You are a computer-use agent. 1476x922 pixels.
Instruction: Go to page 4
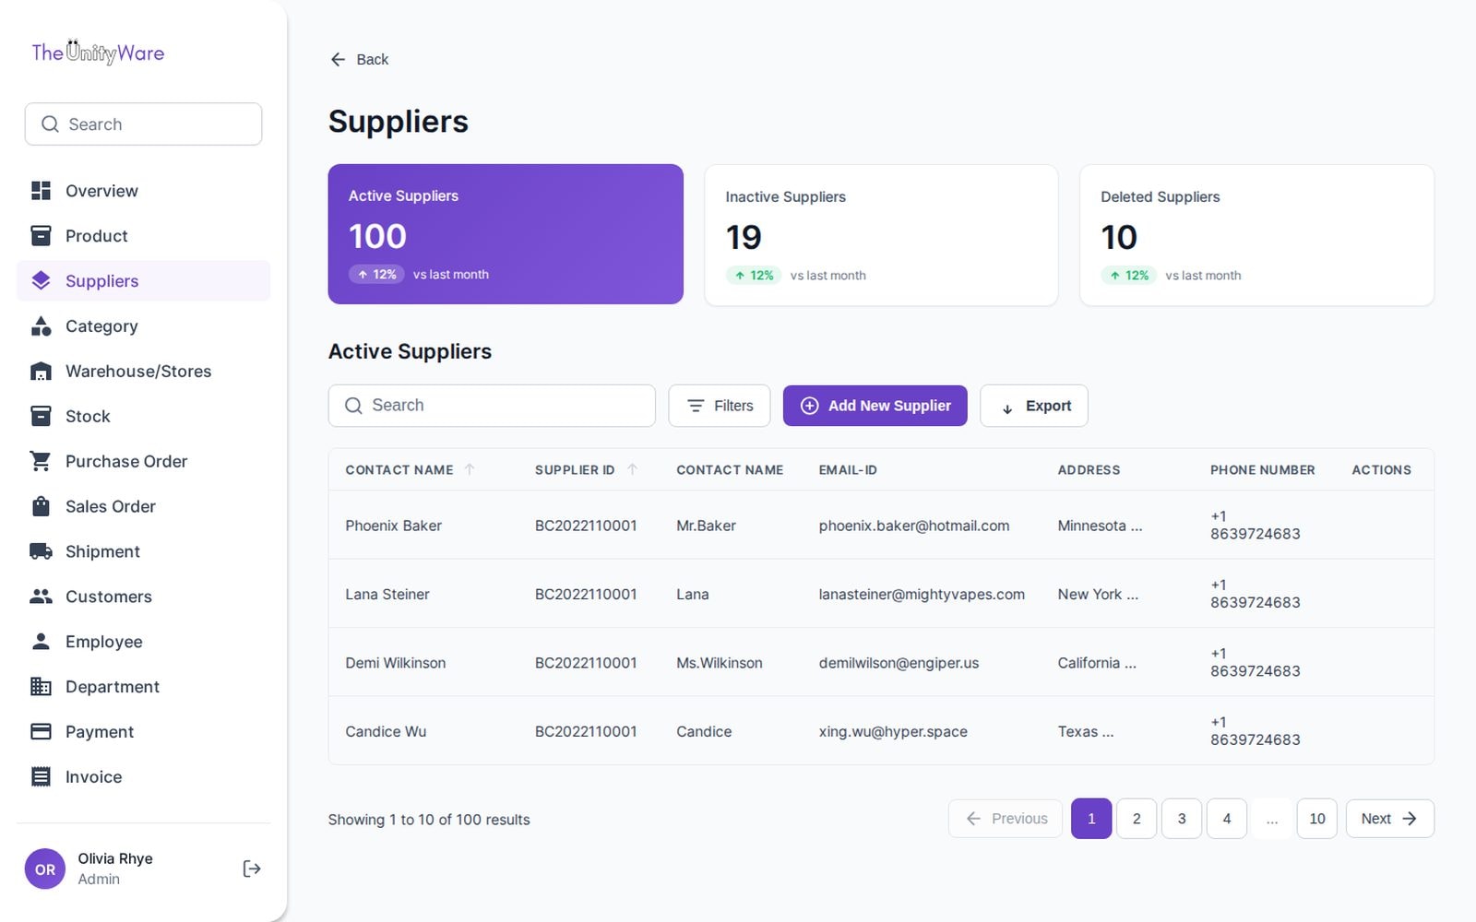point(1227,819)
